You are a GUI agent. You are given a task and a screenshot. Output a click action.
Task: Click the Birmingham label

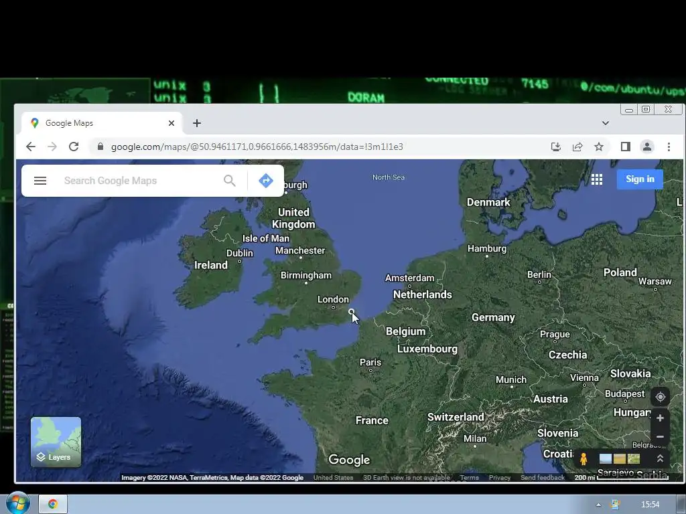coord(305,275)
